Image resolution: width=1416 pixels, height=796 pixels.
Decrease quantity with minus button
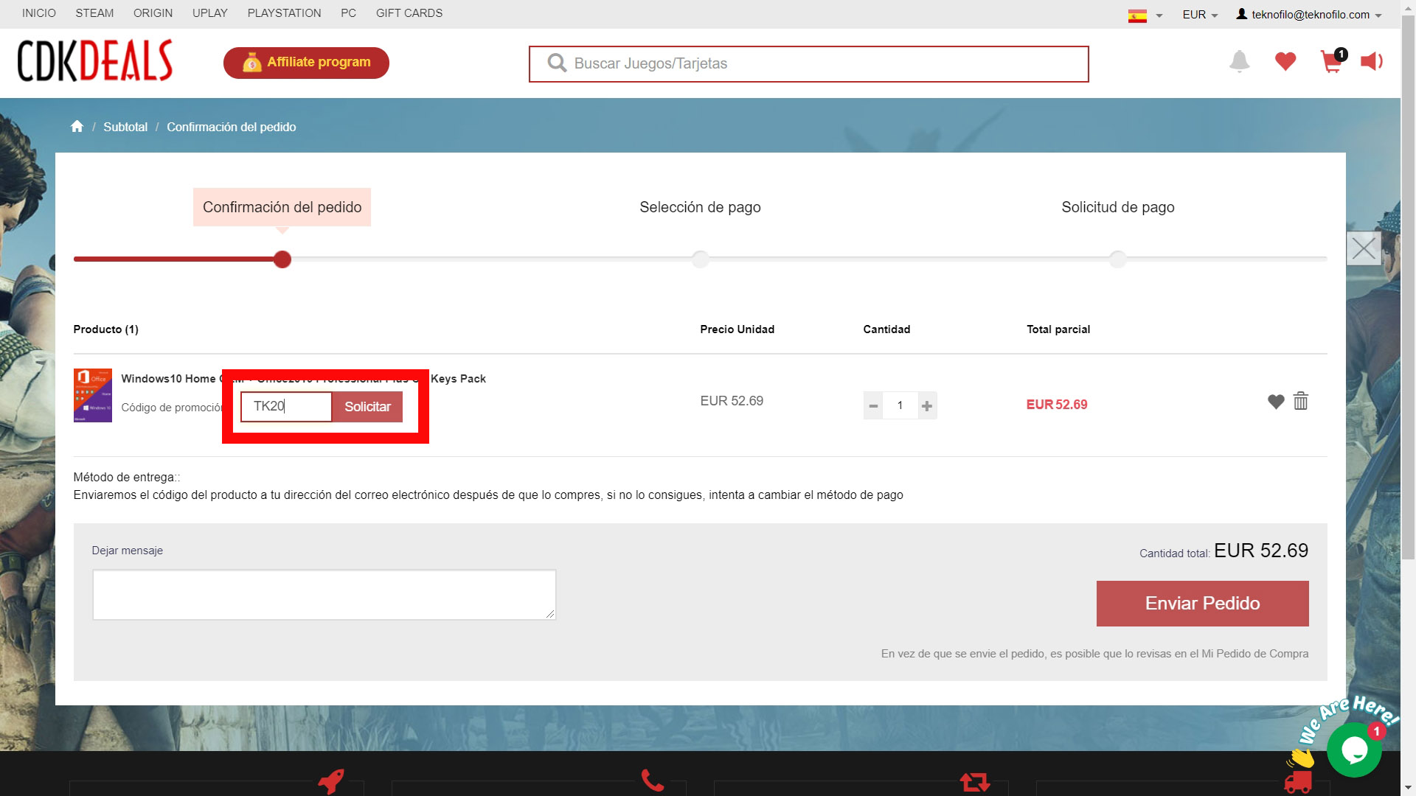[x=873, y=405]
